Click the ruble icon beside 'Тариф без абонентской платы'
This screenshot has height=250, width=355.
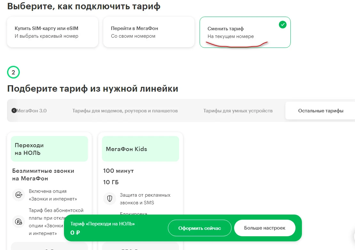pos(19,222)
